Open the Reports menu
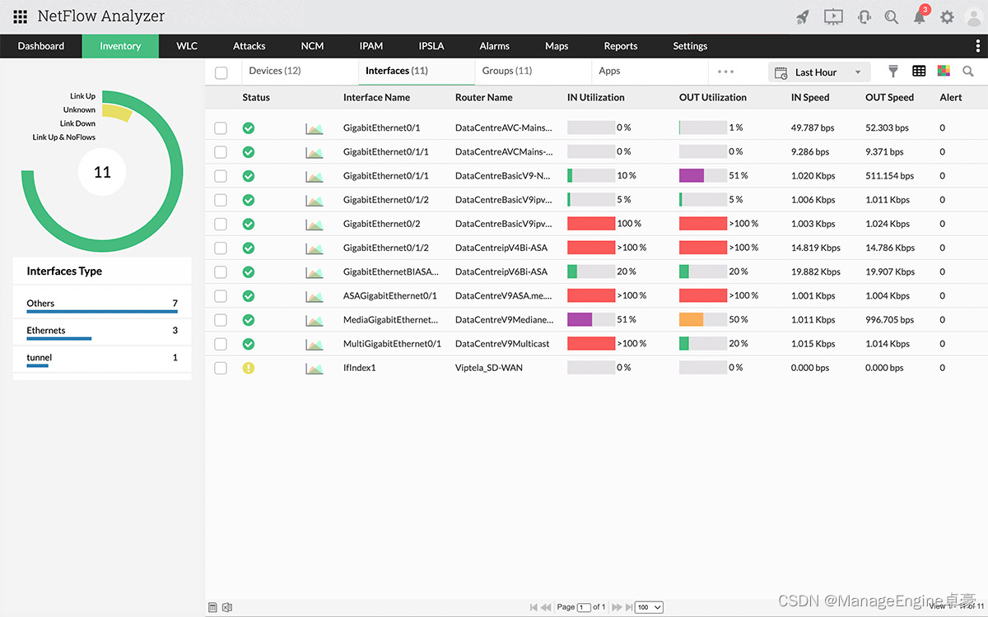 621,46
